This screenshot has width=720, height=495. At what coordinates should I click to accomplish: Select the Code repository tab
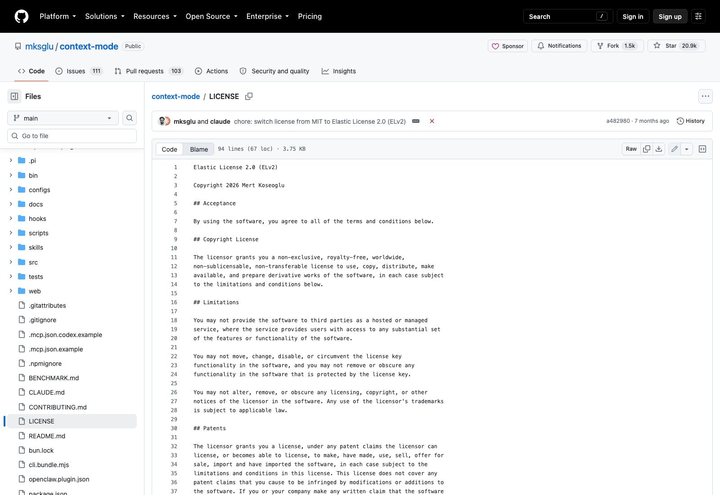coord(31,71)
